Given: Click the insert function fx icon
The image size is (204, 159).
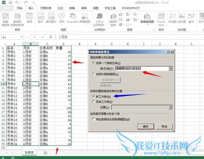Looking at the screenshot, I should [x=51, y=37].
